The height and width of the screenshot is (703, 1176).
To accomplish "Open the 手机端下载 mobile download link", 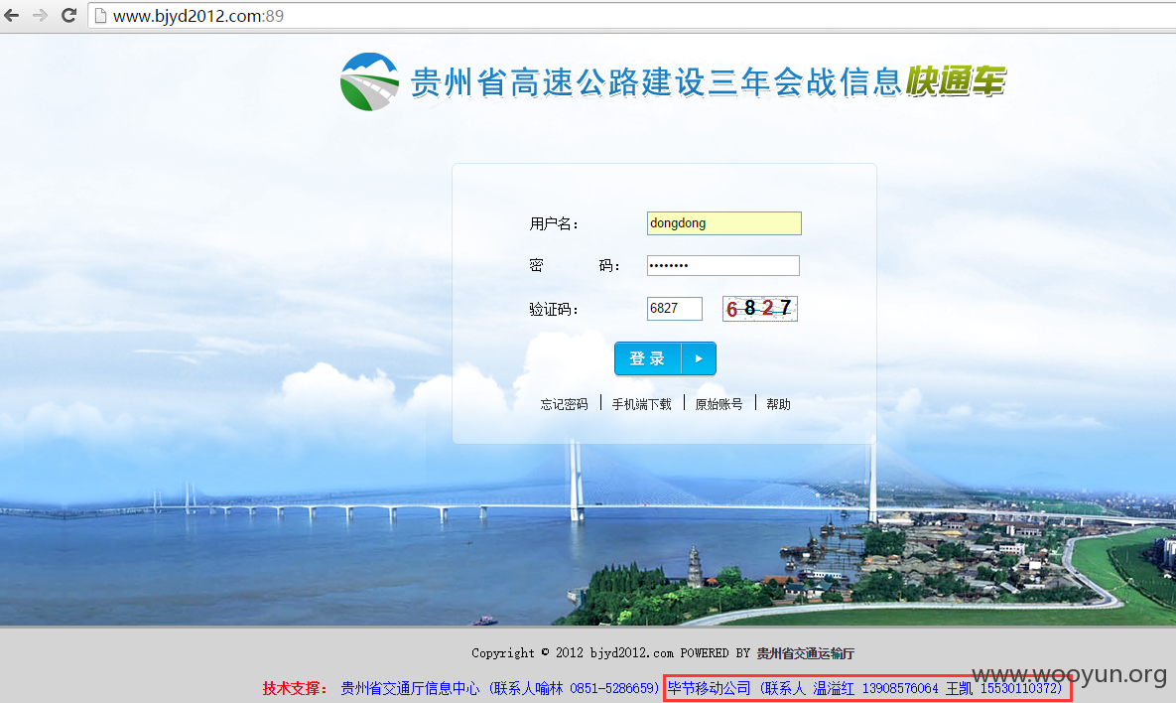I will coord(641,404).
